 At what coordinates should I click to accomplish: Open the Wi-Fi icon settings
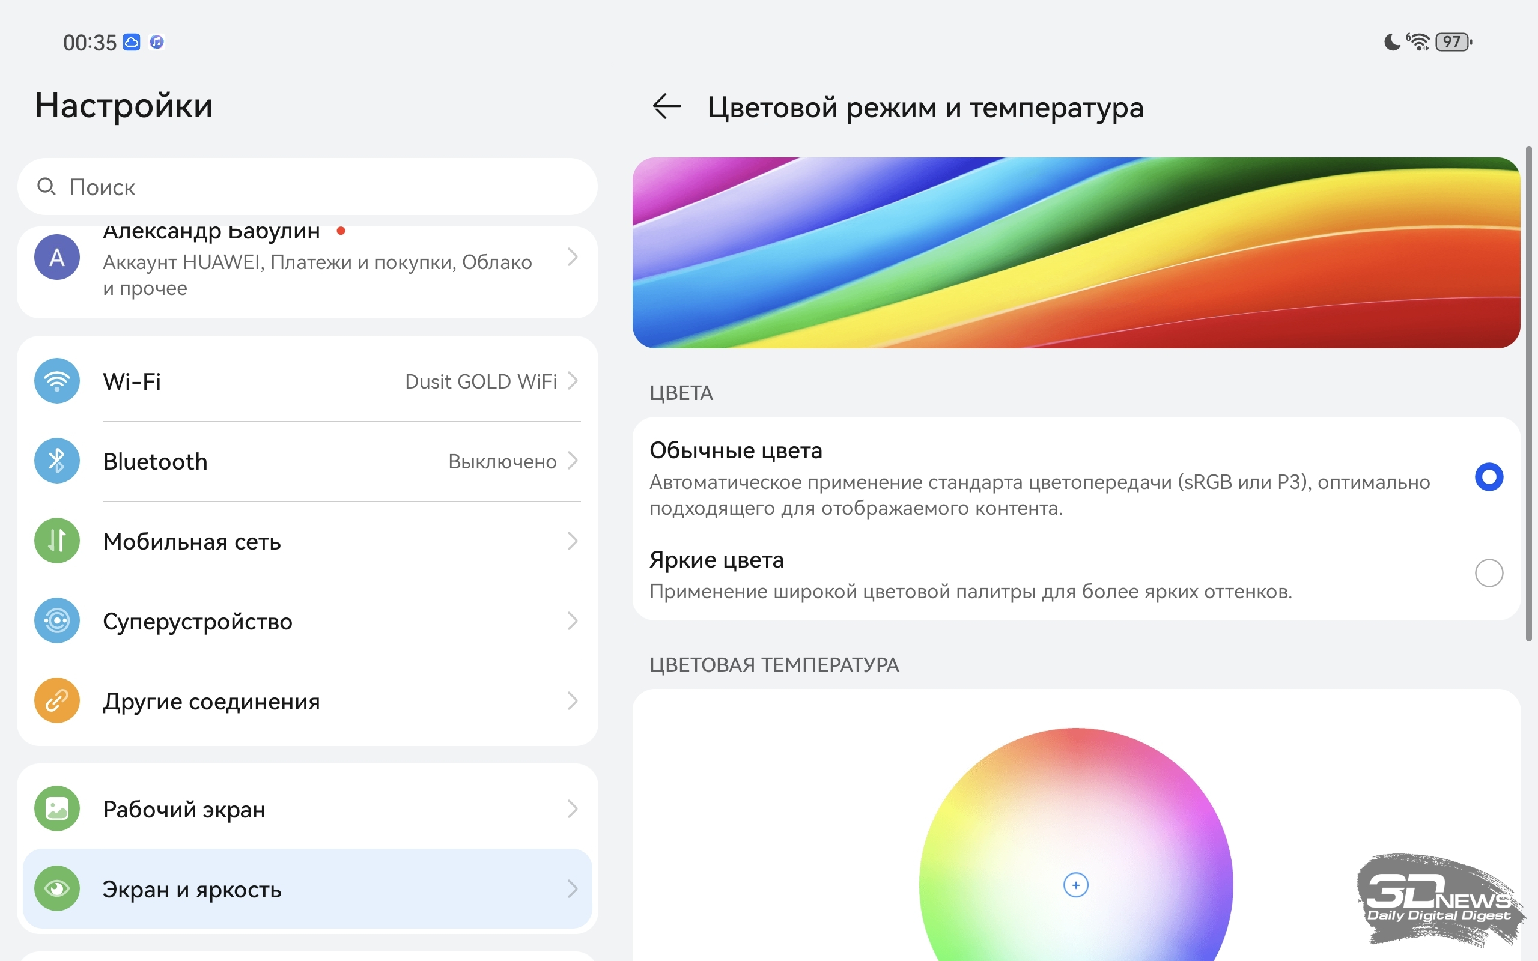(57, 381)
